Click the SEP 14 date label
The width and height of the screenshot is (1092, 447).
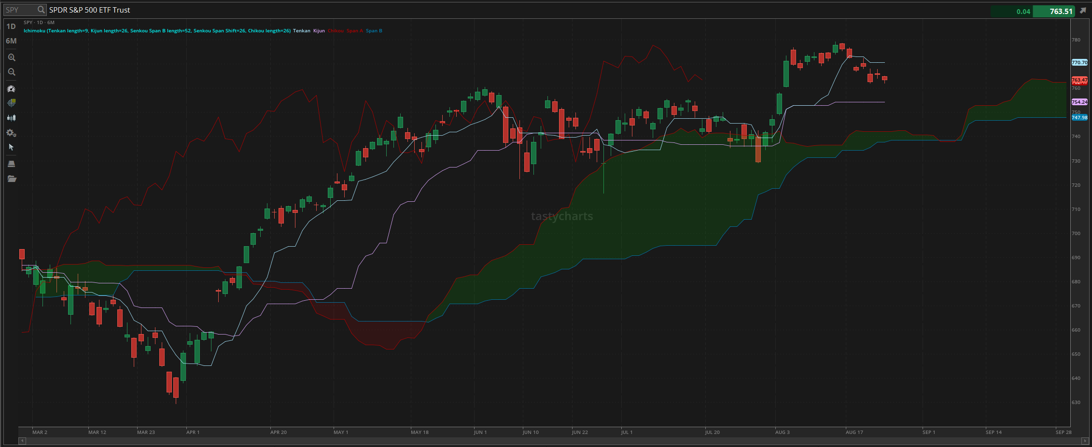tap(994, 432)
